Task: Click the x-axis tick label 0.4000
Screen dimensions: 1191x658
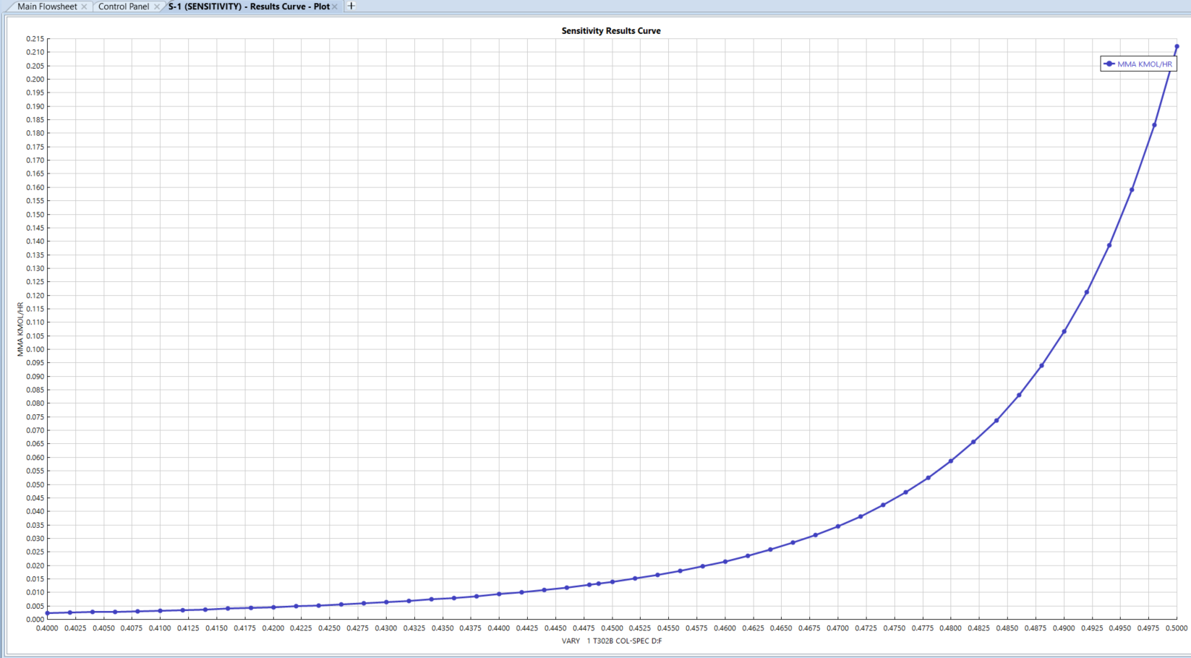Action: point(48,628)
